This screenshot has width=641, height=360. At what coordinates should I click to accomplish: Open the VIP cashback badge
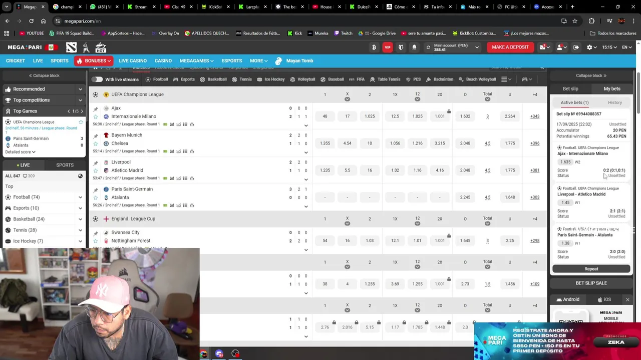click(x=387, y=47)
